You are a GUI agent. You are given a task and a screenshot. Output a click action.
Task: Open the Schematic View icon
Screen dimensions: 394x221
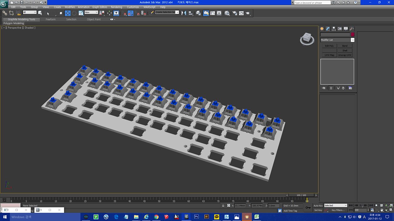(x=219, y=13)
